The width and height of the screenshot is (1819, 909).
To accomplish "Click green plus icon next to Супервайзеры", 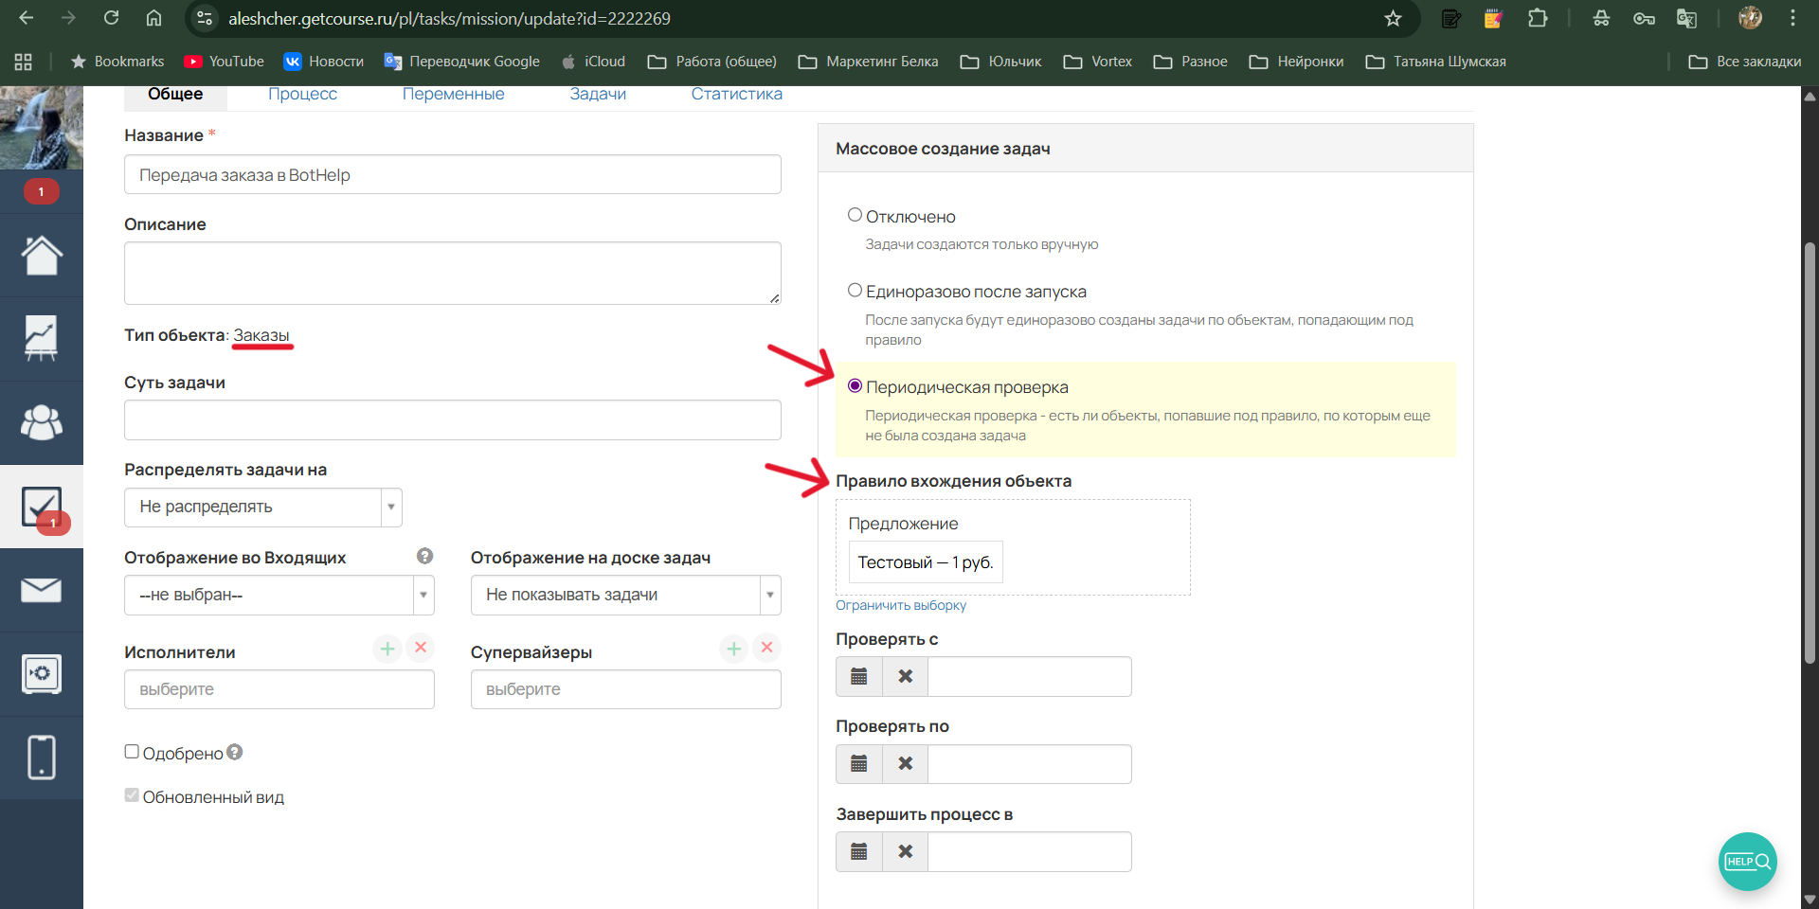I will pos(733,649).
